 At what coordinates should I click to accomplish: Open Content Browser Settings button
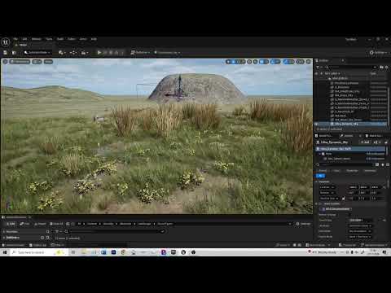tap(303, 224)
